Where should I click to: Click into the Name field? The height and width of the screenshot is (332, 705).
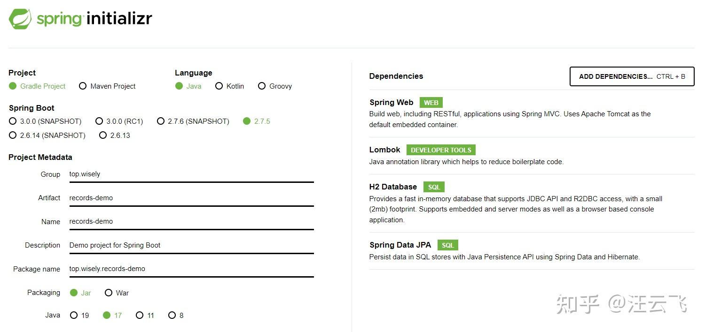tap(191, 221)
